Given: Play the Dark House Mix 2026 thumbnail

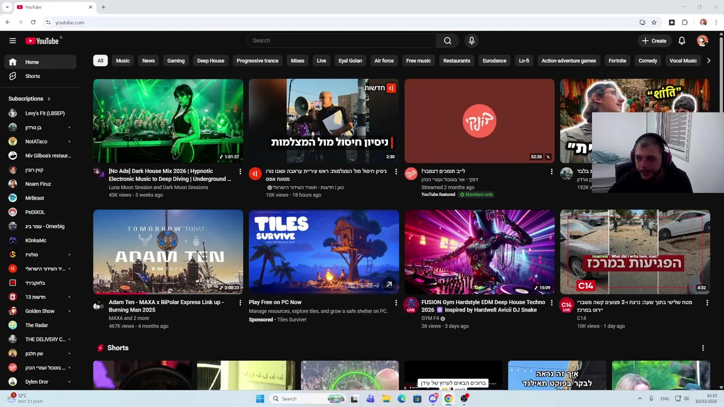Looking at the screenshot, I should pos(168,121).
